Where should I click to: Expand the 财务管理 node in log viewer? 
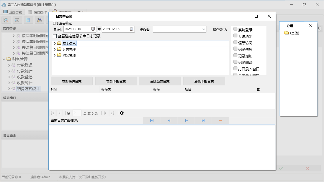[x=55, y=55]
